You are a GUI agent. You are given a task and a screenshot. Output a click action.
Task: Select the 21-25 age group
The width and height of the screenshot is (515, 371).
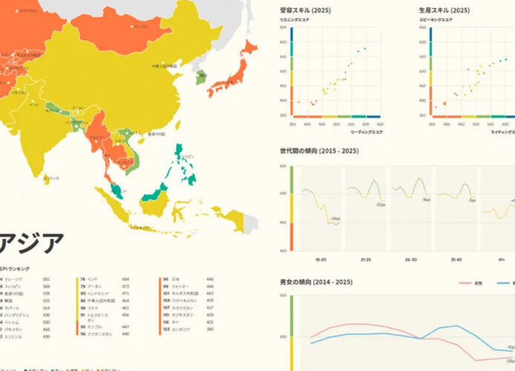click(x=366, y=259)
